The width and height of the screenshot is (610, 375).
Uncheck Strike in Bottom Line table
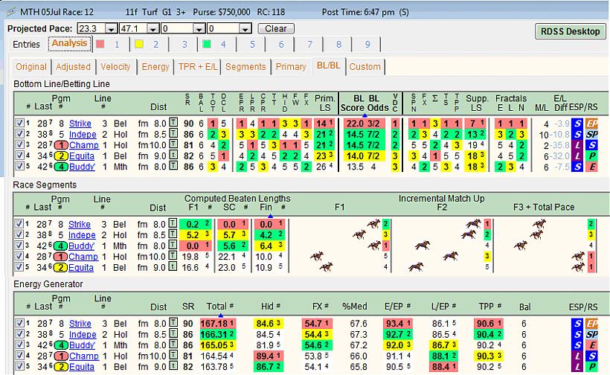[19, 123]
